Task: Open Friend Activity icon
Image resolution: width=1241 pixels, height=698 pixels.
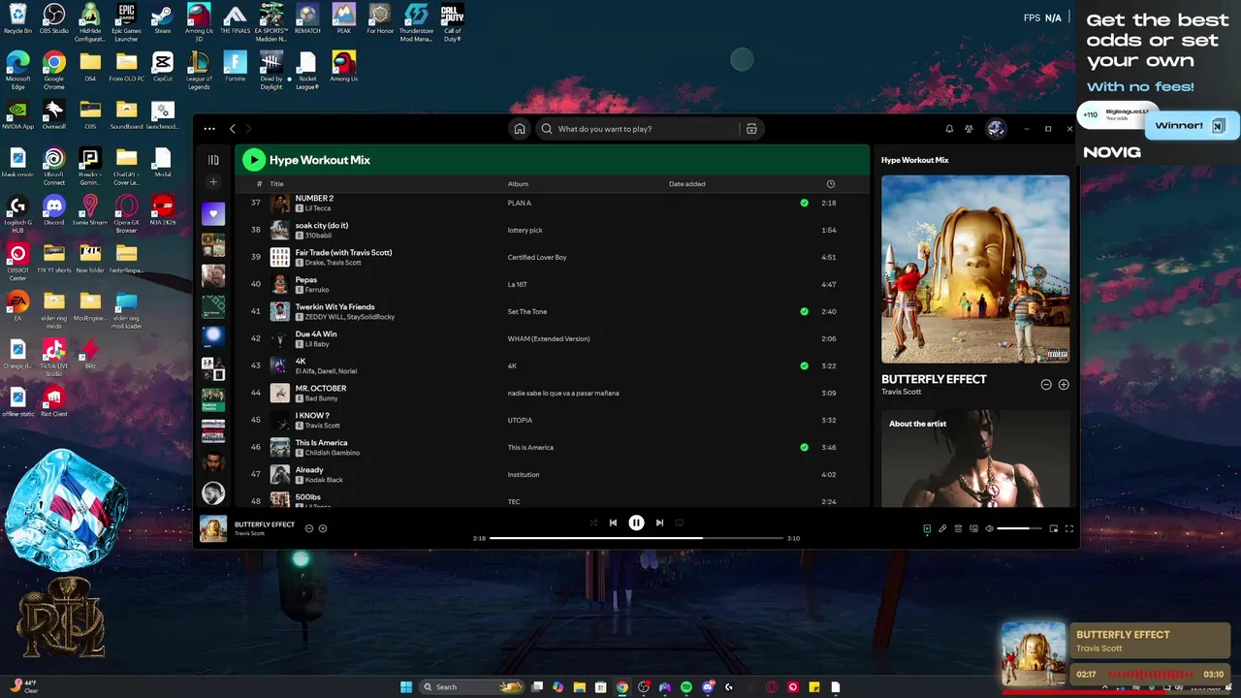Action: click(x=969, y=129)
